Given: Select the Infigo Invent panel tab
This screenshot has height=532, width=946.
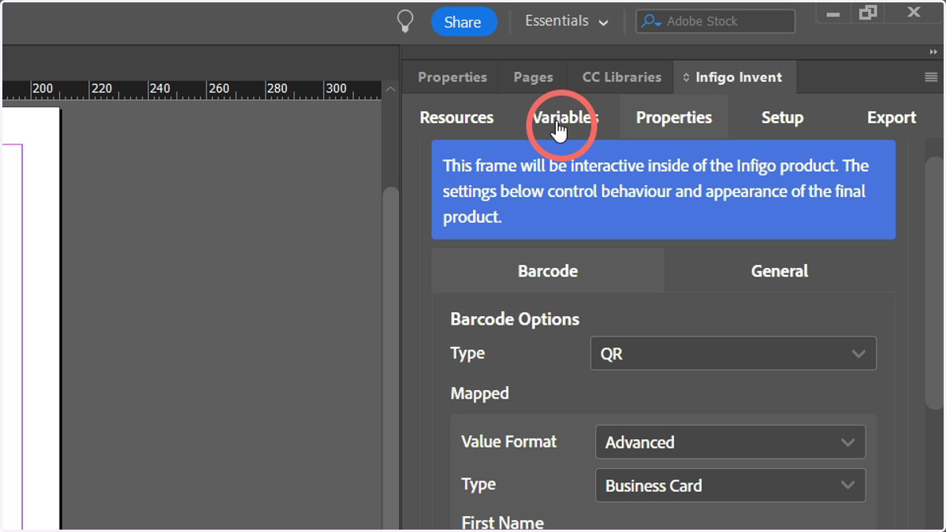Looking at the screenshot, I should 734,77.
